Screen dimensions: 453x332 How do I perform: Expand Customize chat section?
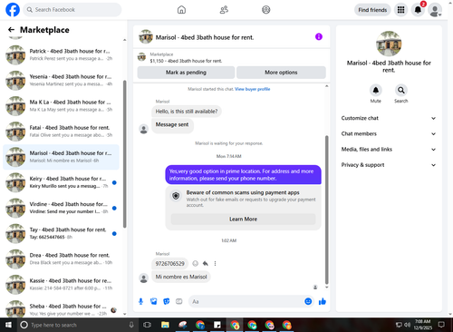coord(389,118)
